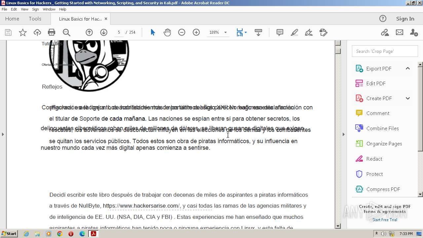This screenshot has width=423, height=238.
Task: Select the arrow selection tool
Action: pyautogui.click(x=153, y=32)
